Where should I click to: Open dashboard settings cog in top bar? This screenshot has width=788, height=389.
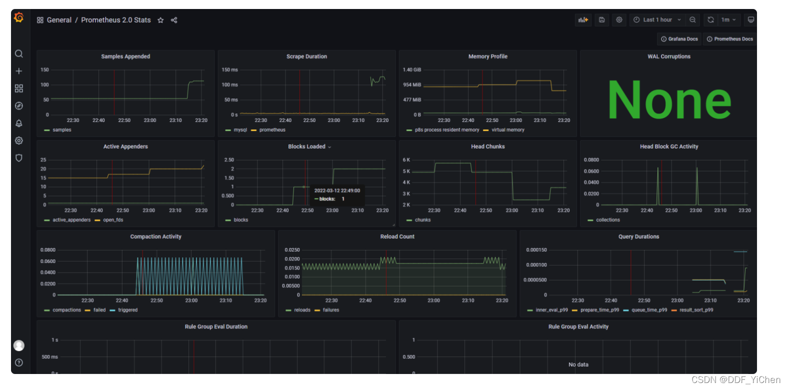click(619, 20)
